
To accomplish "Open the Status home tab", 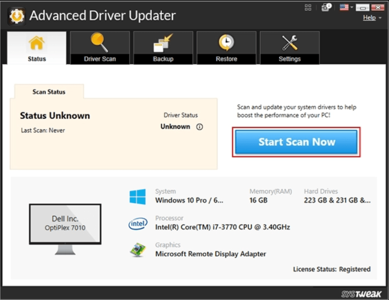I will point(37,48).
